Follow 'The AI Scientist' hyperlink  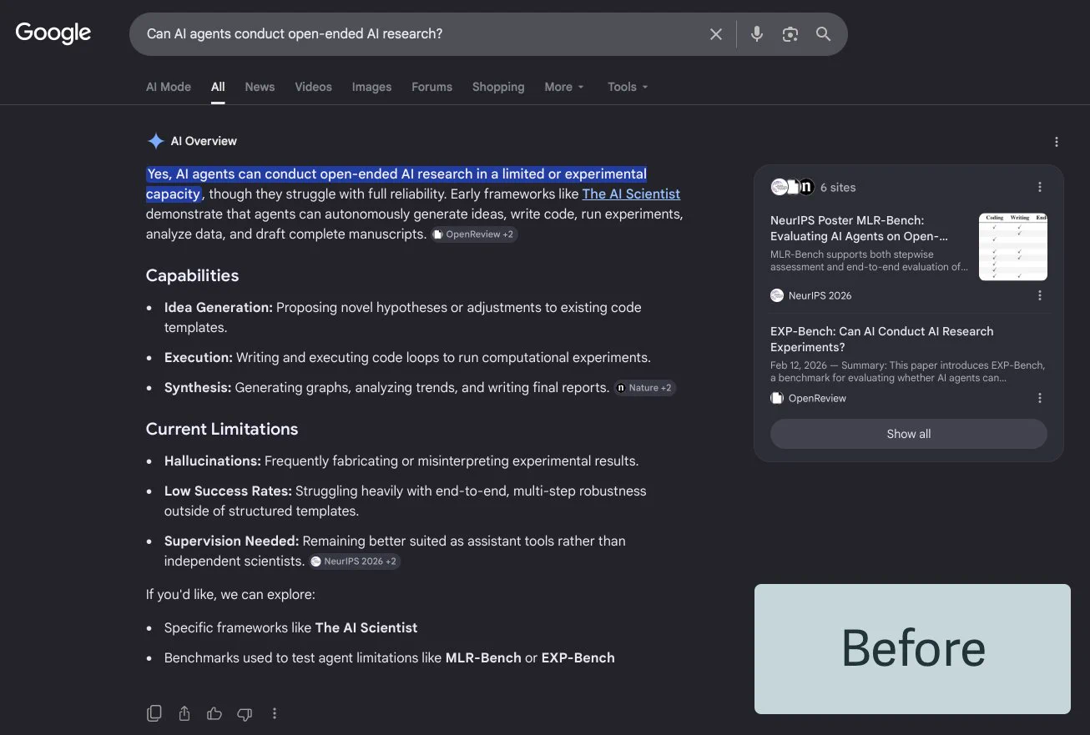[x=631, y=194]
